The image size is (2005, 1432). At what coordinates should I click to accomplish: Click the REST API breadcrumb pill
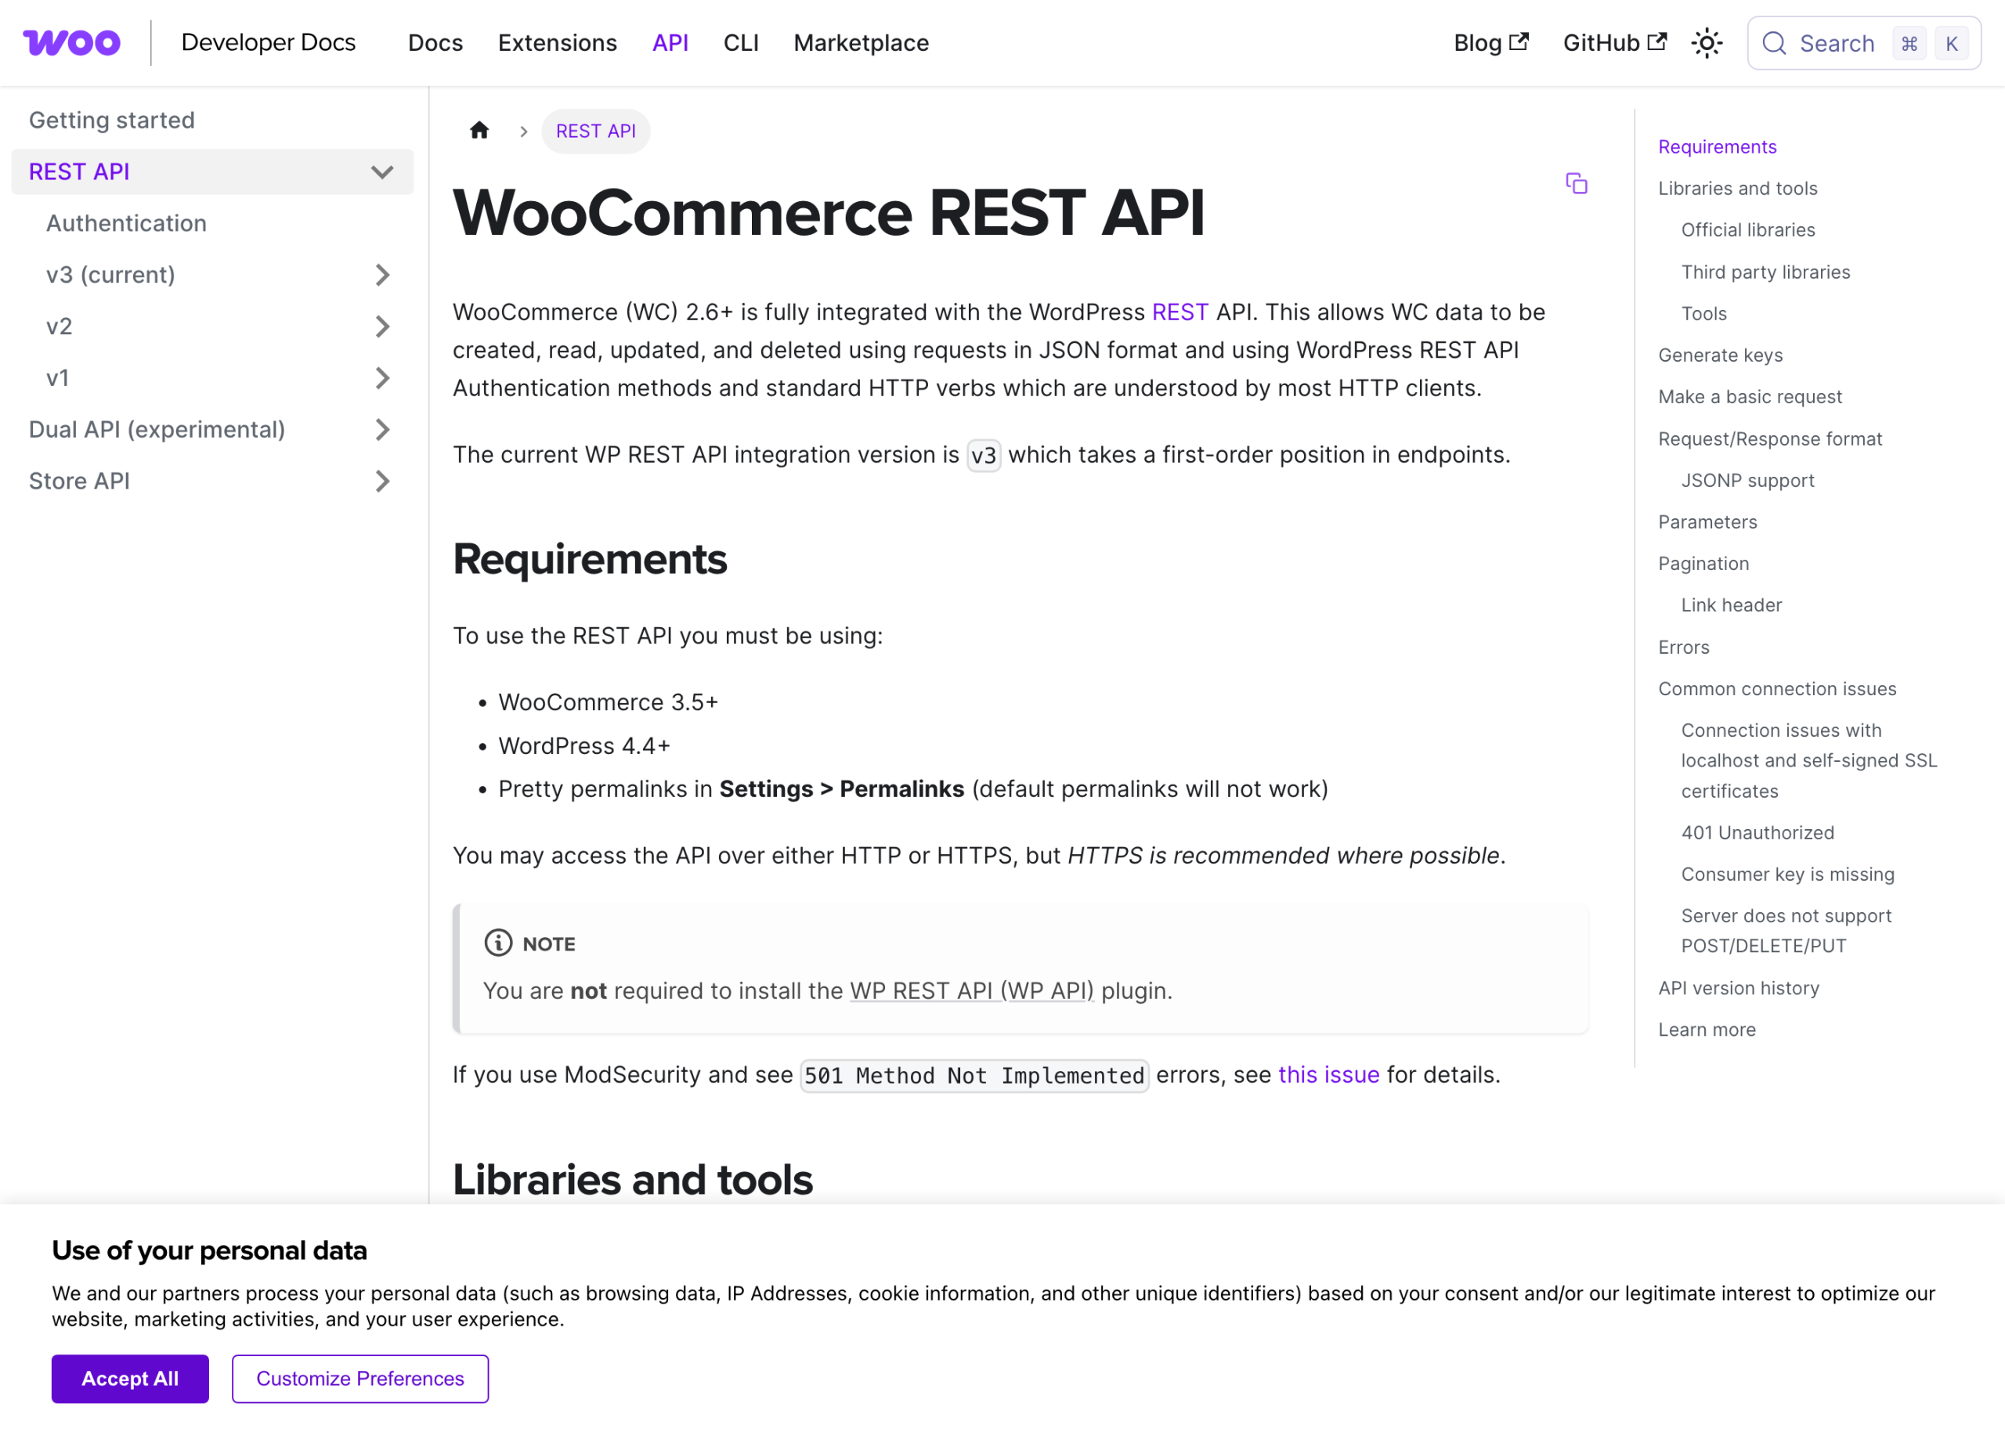tap(595, 131)
